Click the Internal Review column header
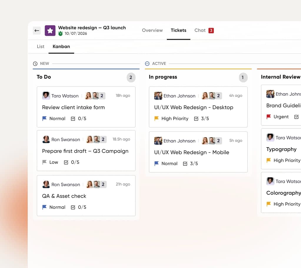This screenshot has width=301, height=268. click(x=280, y=77)
